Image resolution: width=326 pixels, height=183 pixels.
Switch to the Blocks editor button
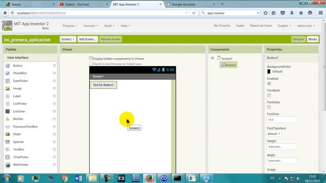coord(312,39)
